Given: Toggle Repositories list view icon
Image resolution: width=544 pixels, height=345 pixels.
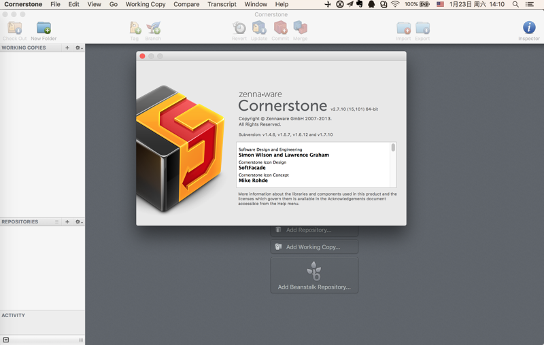Looking at the screenshot, I should coord(56,221).
